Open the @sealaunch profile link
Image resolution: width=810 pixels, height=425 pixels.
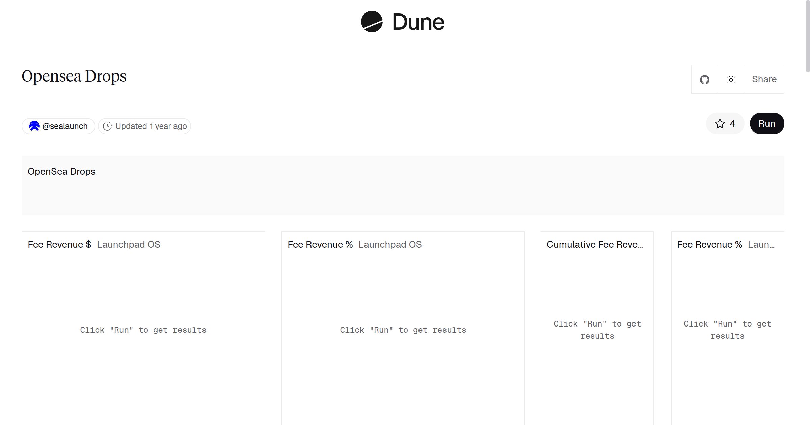[x=65, y=126]
